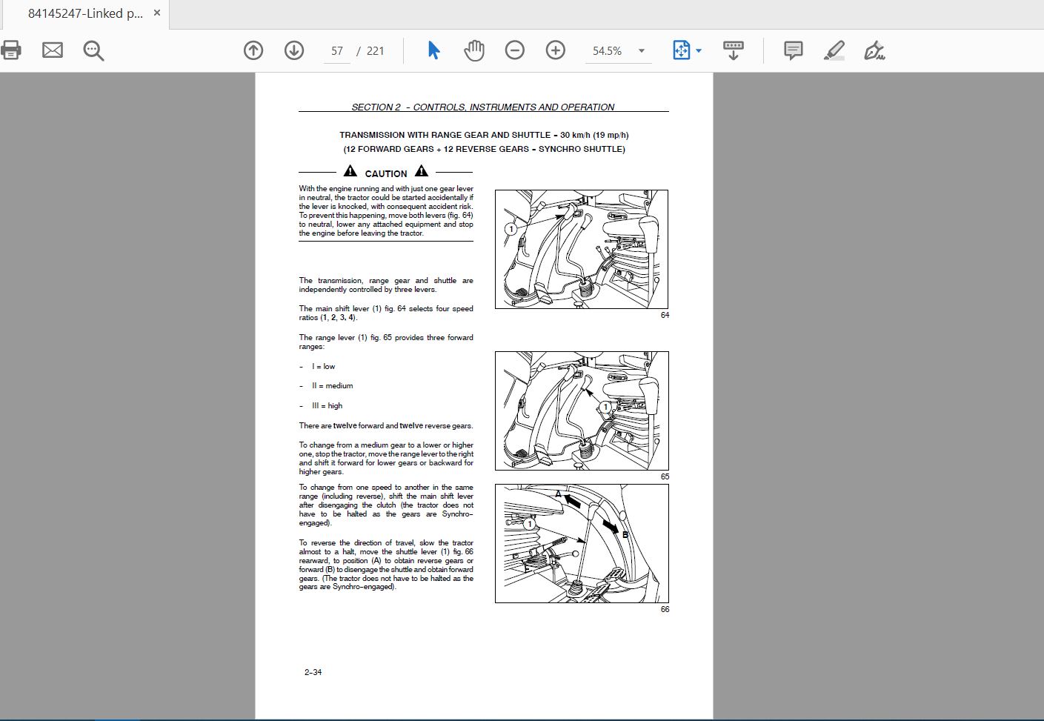Click the zoom percentage field 54.5%
The image size is (1044, 721).
pyautogui.click(x=608, y=51)
